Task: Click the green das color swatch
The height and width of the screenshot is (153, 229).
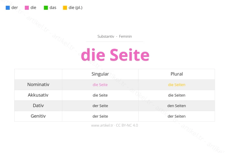Action: pyautogui.click(x=46, y=8)
